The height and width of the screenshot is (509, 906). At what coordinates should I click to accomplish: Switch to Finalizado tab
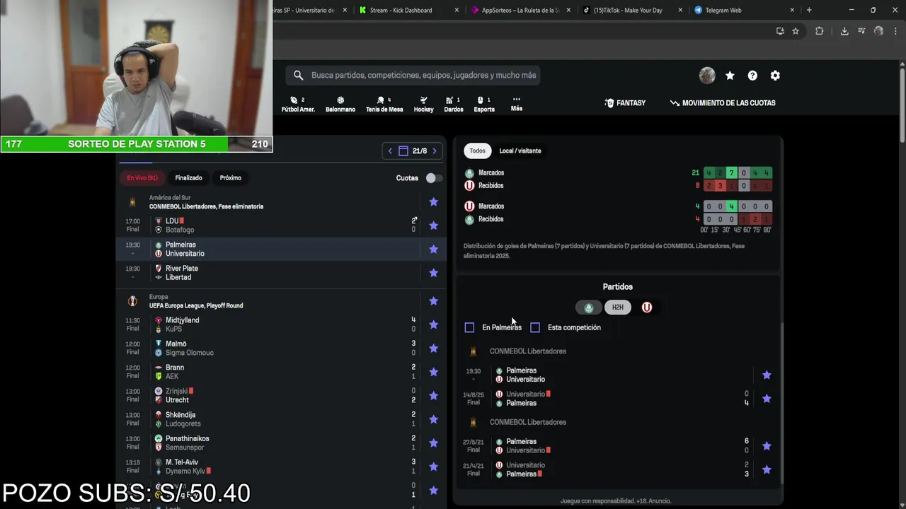(x=189, y=178)
